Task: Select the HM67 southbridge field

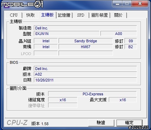Action: 86,47
